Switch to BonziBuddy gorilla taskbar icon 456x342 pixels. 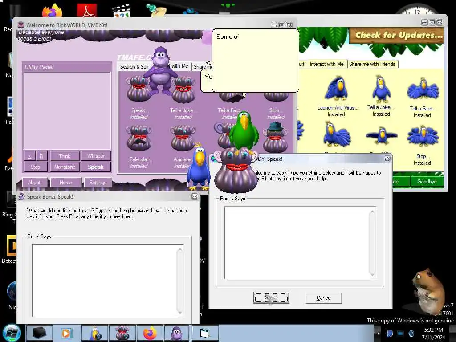click(x=176, y=333)
